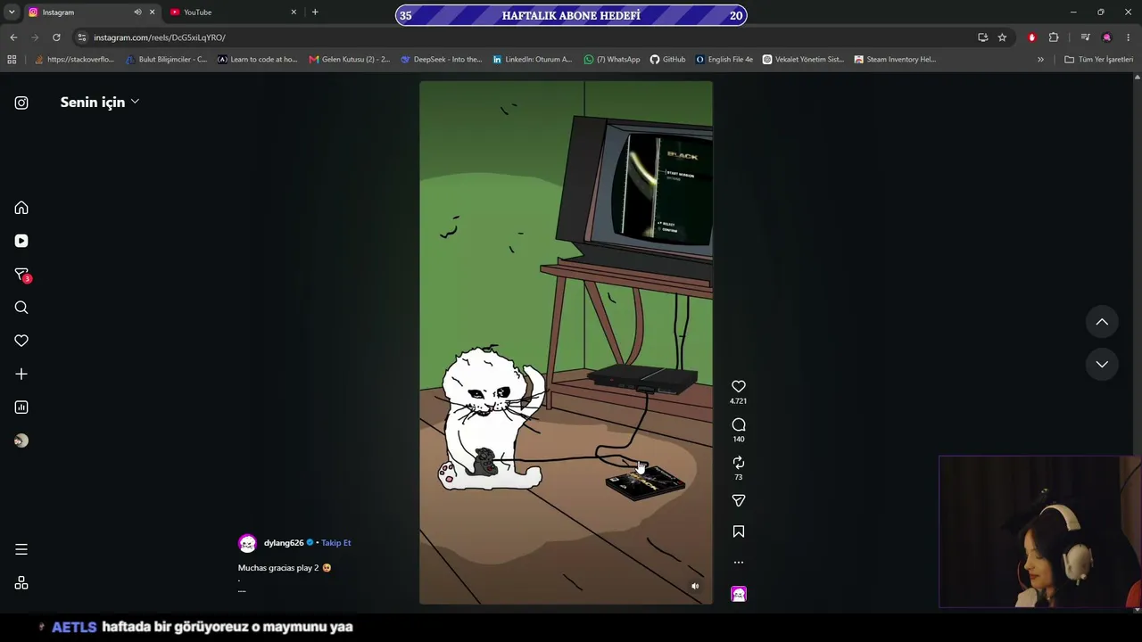The width and height of the screenshot is (1142, 642).
Task: Open the dylang626 username link
Action: pyautogui.click(x=284, y=543)
